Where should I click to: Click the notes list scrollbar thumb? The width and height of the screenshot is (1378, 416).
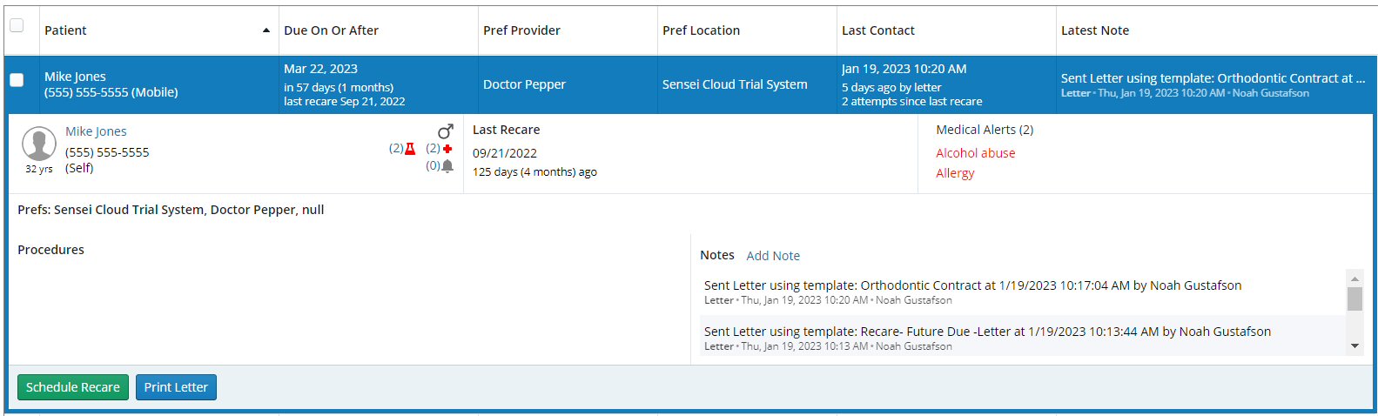point(1354,299)
